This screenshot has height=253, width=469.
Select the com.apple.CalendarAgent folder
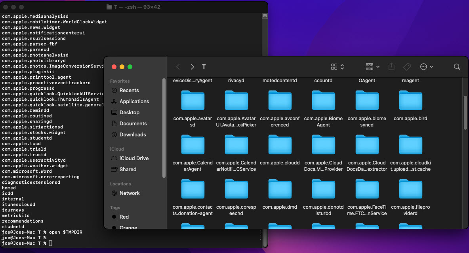coord(193,145)
